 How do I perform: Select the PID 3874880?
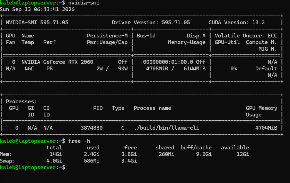coord(92,128)
